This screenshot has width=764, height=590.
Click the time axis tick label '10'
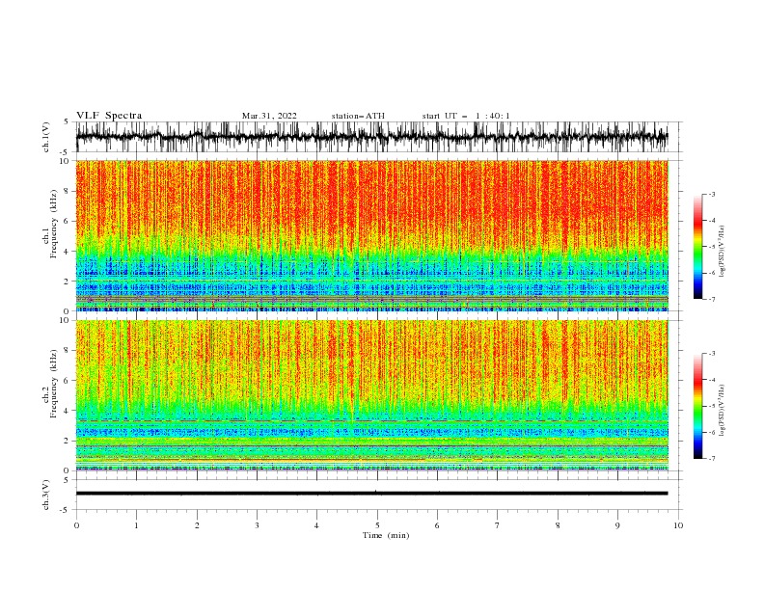(678, 525)
